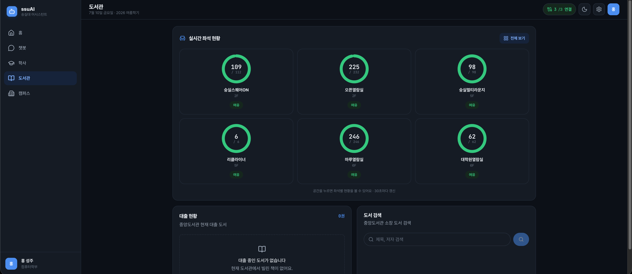The width and height of the screenshot is (632, 274).
Task: Click the 도서관 page title
Action: click(x=96, y=7)
